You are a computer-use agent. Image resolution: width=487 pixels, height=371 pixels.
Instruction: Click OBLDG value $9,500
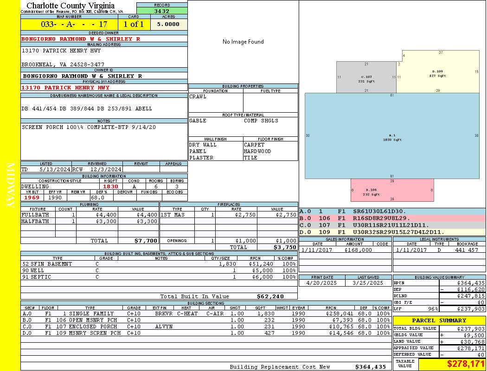click(474, 335)
